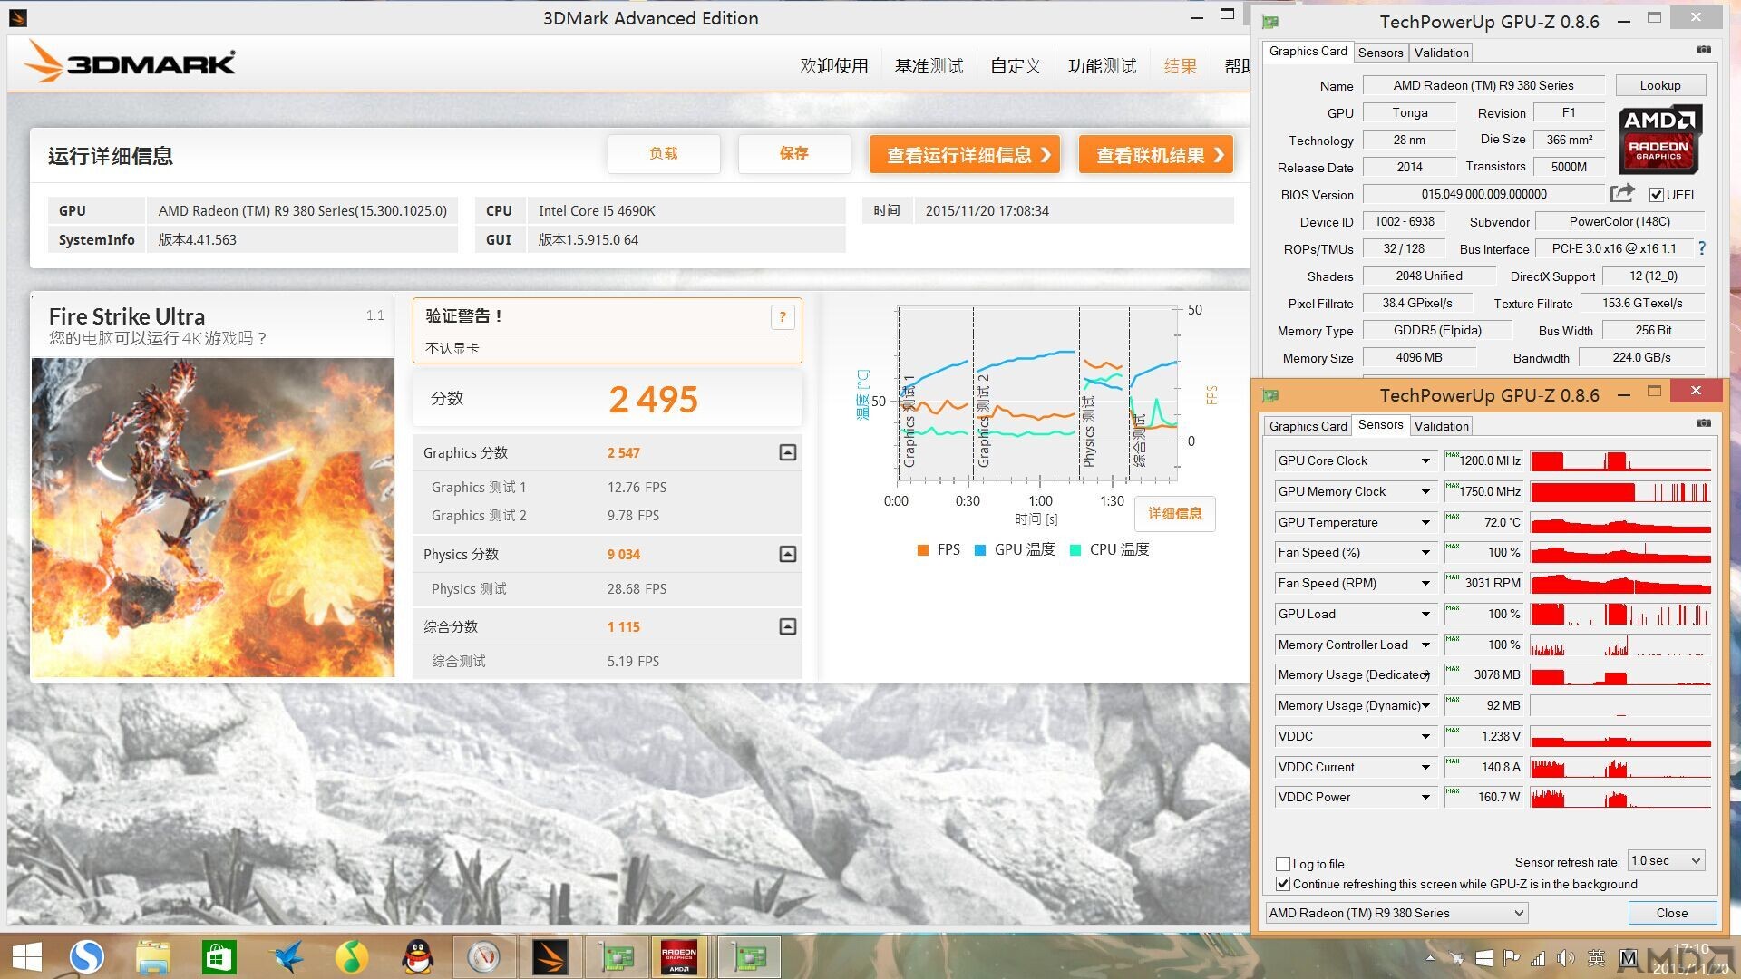Open the gauge benchmark app in the taskbar
Viewport: 1741px width, 979px height.
coord(484,956)
